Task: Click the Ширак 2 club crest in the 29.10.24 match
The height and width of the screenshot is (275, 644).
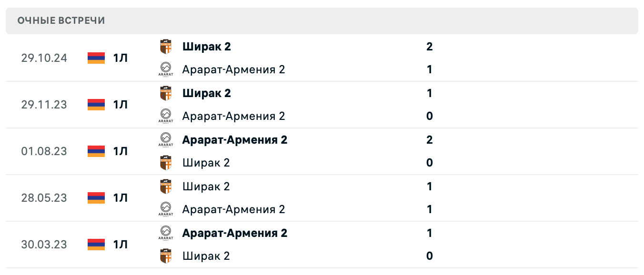Action: (x=166, y=46)
